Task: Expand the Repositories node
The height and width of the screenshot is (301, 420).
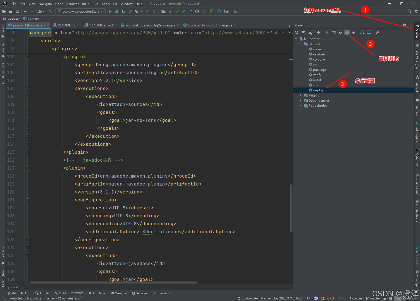Action: (x=301, y=105)
